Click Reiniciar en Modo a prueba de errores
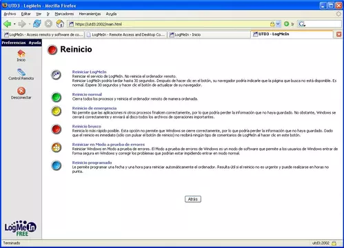This screenshot has width=344, height=248. [108, 145]
